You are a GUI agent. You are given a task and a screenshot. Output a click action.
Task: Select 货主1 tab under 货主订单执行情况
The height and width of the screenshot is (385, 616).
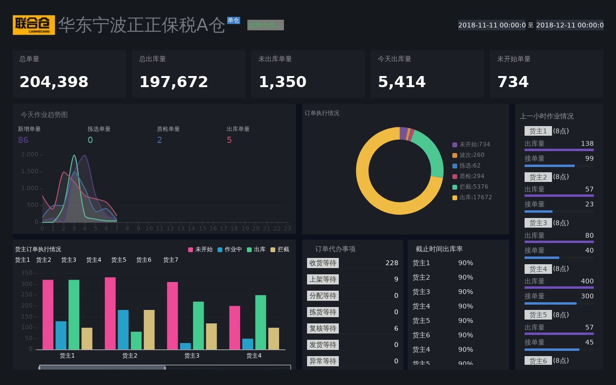(23, 260)
